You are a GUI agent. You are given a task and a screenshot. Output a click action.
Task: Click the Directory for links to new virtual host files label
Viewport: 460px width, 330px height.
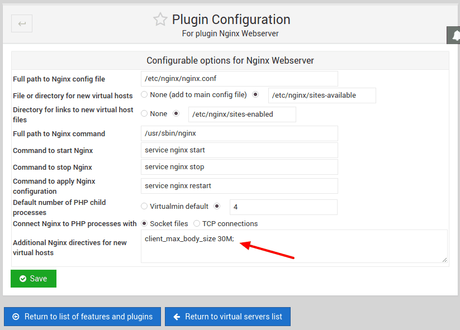(73, 114)
